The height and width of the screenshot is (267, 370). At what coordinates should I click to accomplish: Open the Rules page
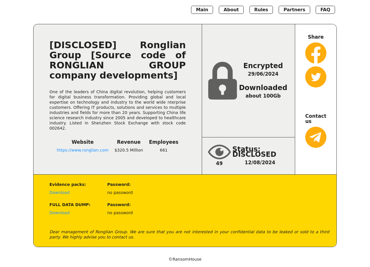(x=261, y=10)
